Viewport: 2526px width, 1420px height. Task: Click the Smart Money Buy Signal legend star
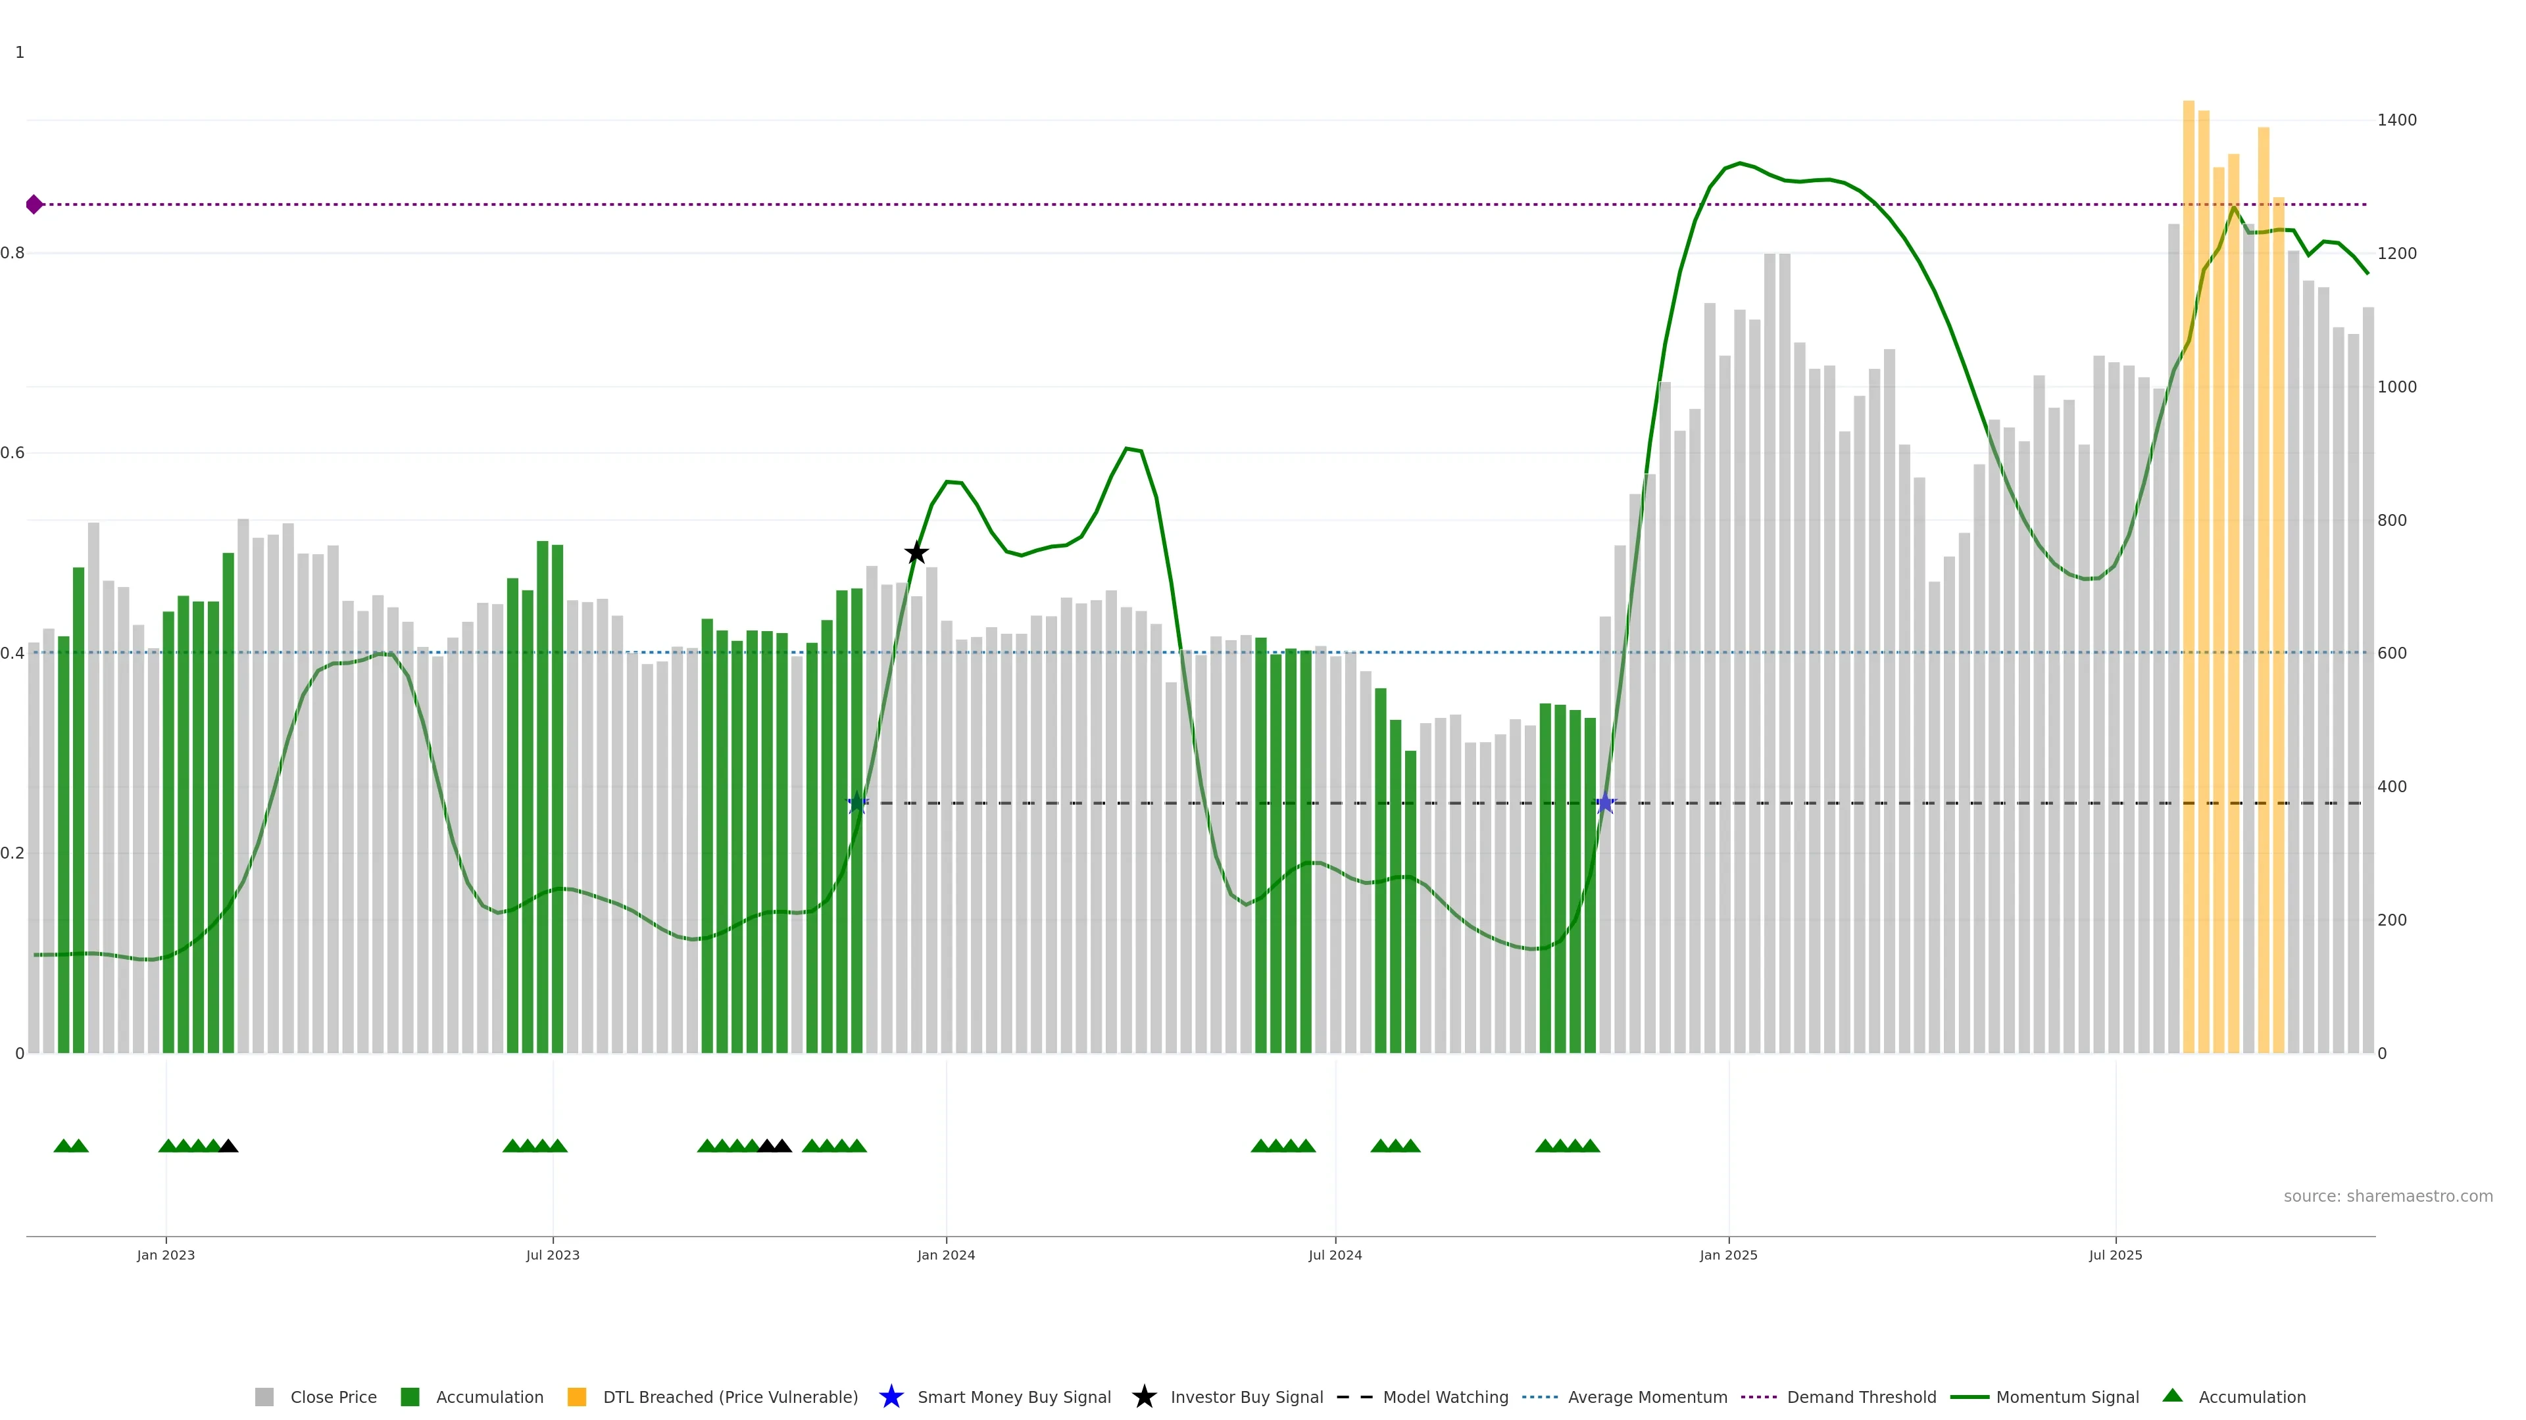(x=891, y=1396)
